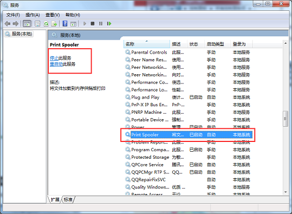Click 本地服务 login of Parental Controls
The width and height of the screenshot is (292, 214).
point(242,53)
